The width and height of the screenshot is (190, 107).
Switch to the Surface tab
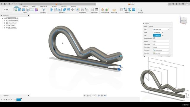(x=25, y=7)
